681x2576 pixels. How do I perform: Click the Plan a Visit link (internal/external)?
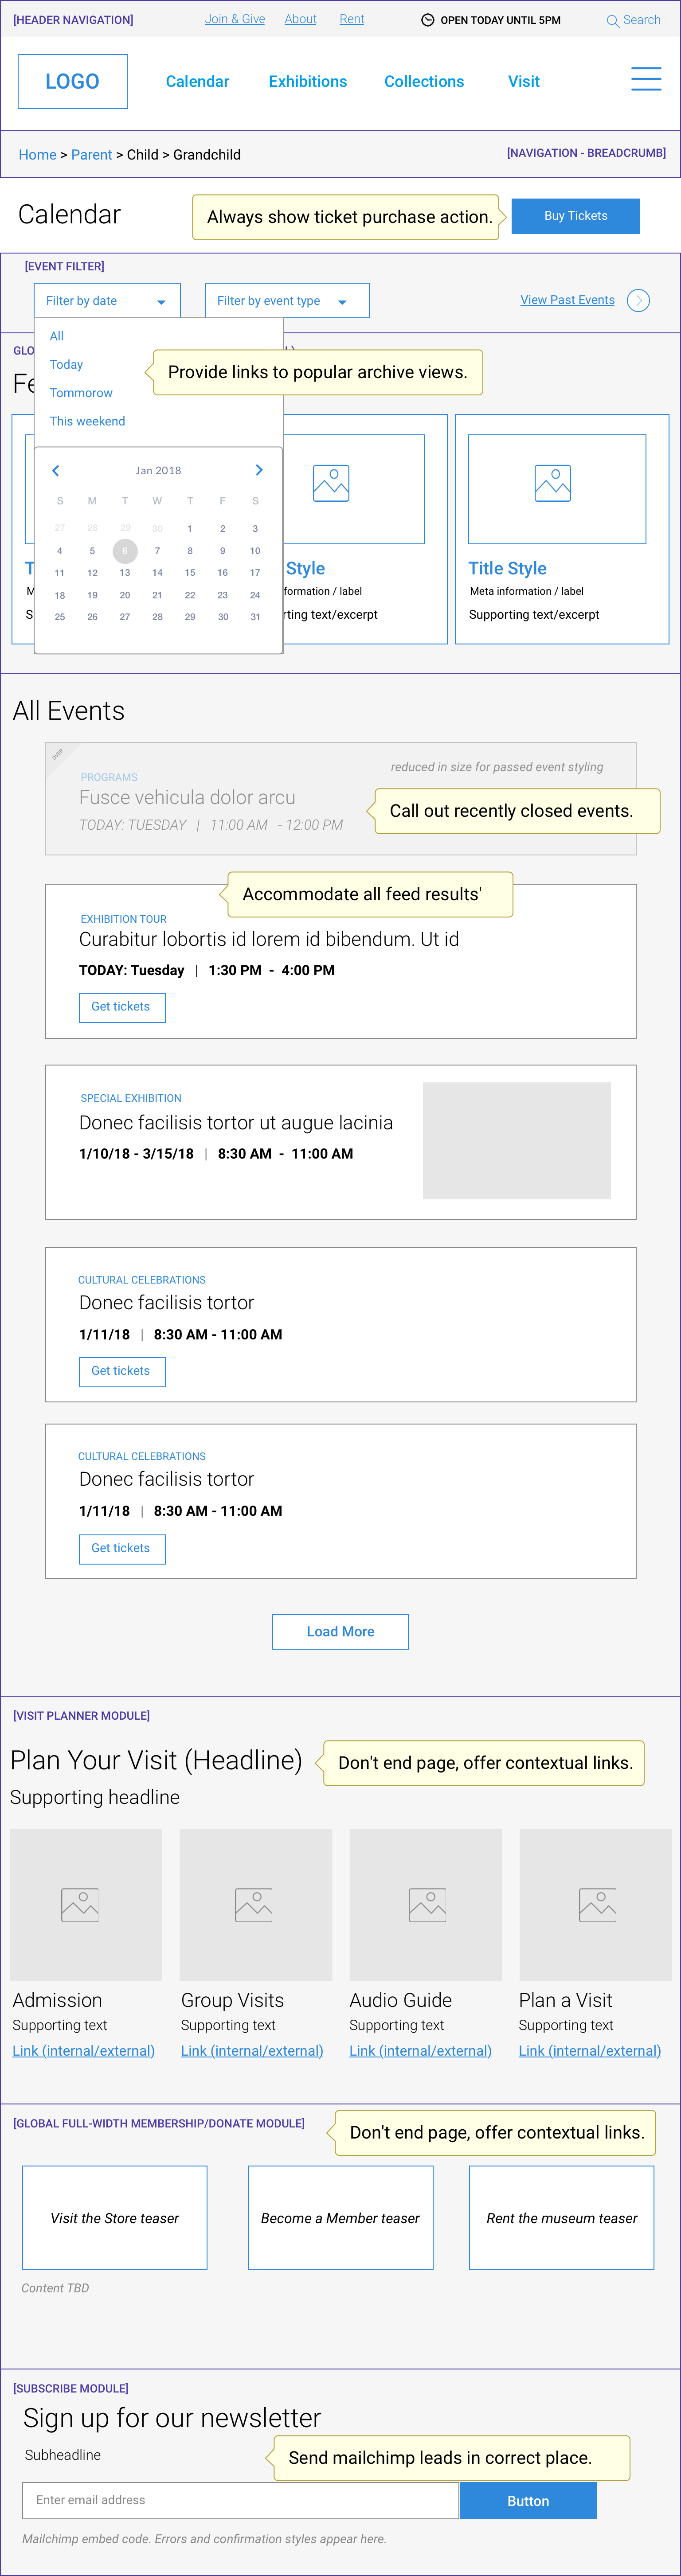tap(590, 2050)
